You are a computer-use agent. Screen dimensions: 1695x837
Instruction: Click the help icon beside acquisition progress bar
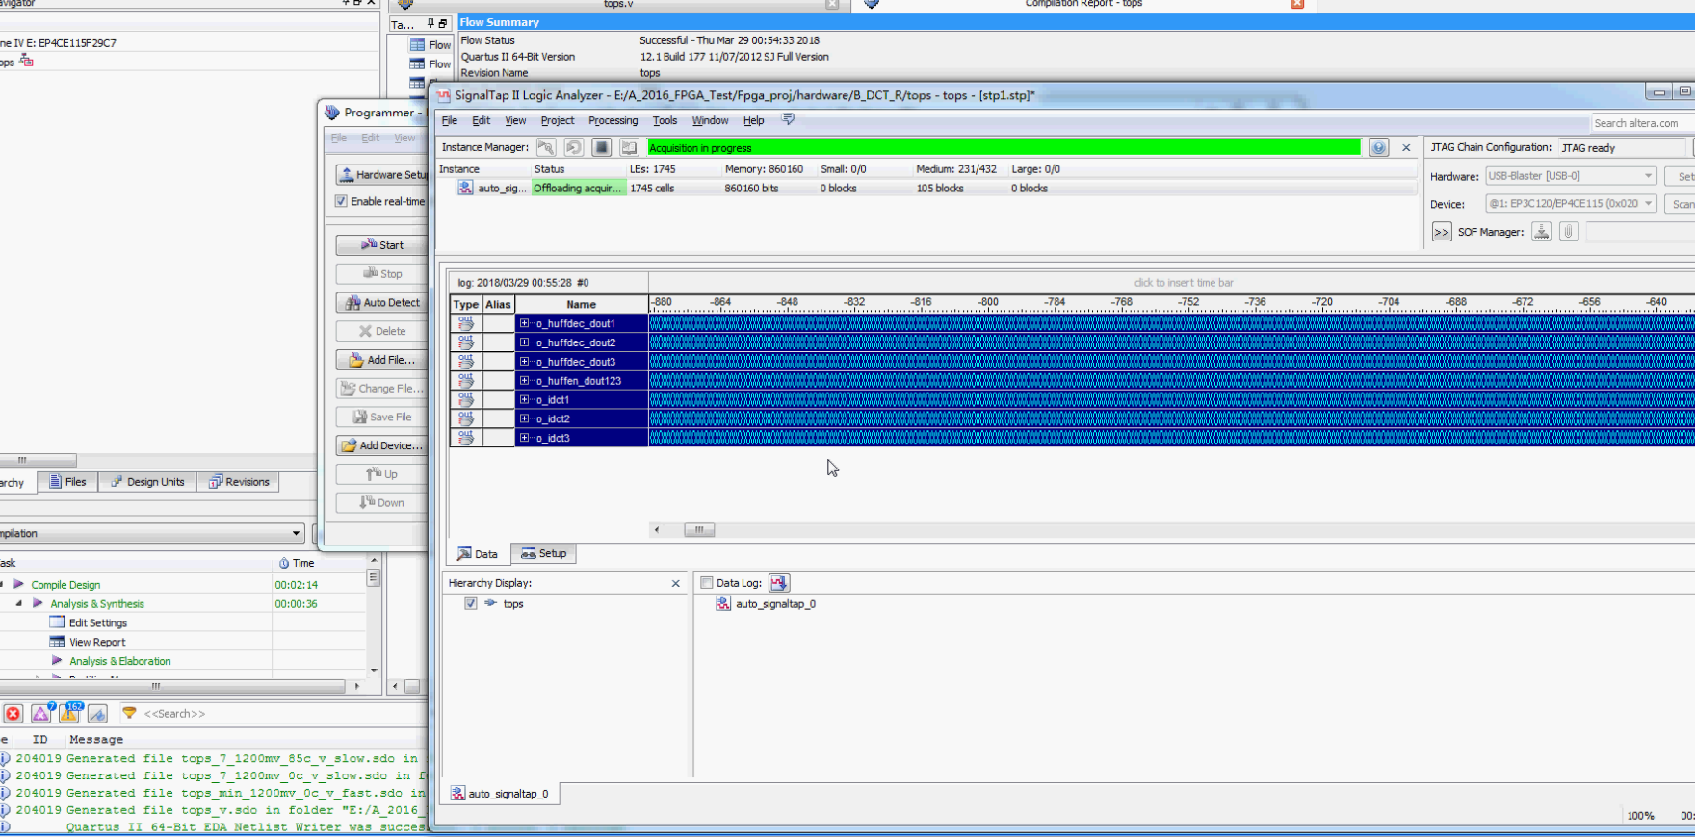pos(1379,147)
